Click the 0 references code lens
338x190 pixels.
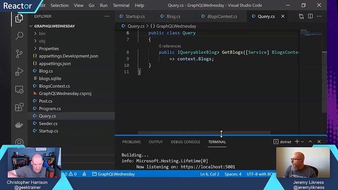[170, 46]
